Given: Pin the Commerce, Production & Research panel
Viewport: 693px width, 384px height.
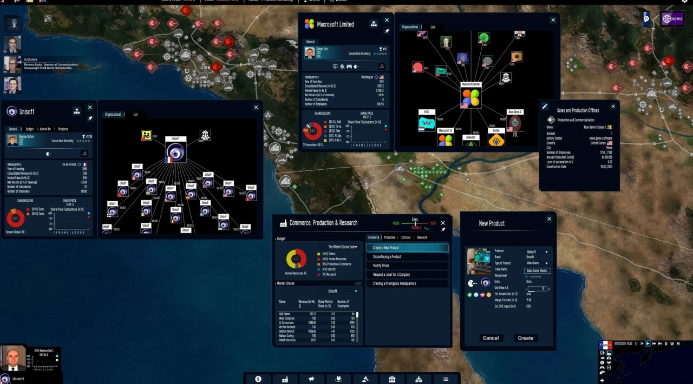Looking at the screenshot, I should 443,230.
